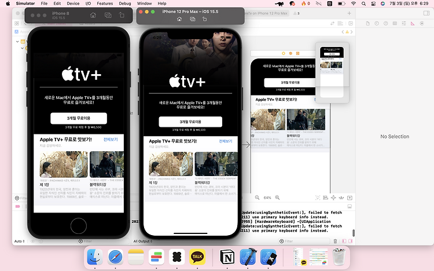Select 3개월 무료이용 button in storyboard canvas
Viewport: 434px width, 271px height.
(290, 83)
